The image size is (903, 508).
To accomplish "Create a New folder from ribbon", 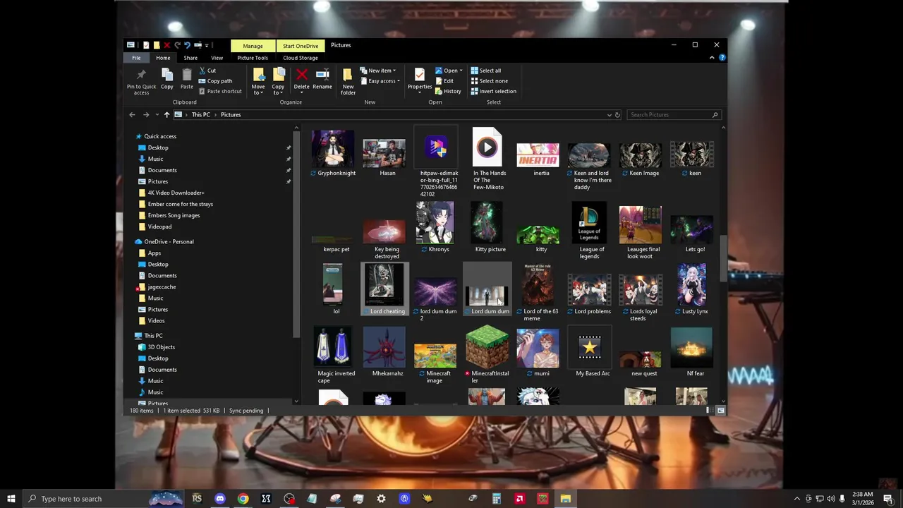I will point(348,82).
